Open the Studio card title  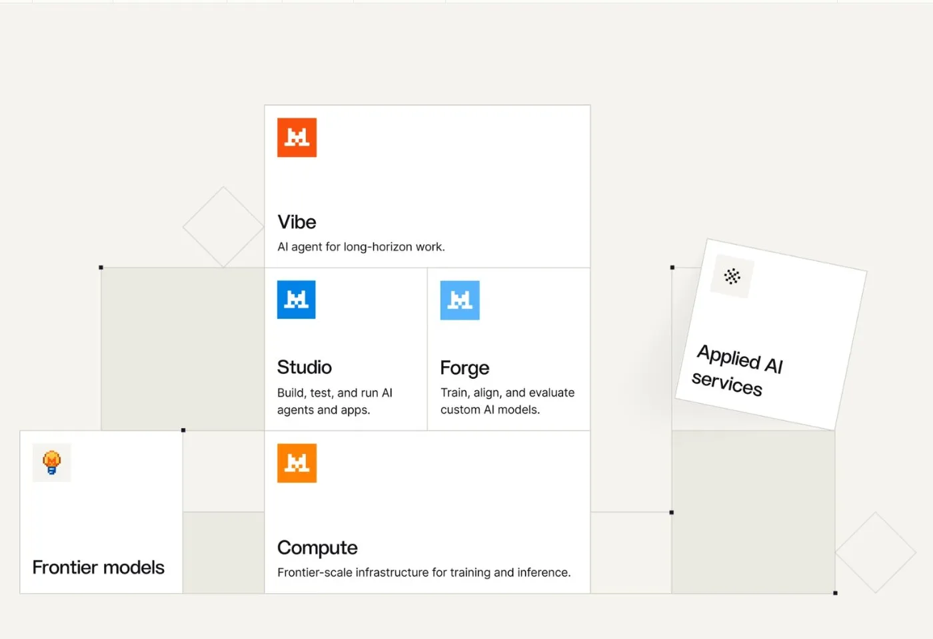coord(305,367)
